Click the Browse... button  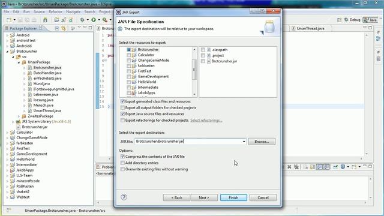[x=262, y=142]
